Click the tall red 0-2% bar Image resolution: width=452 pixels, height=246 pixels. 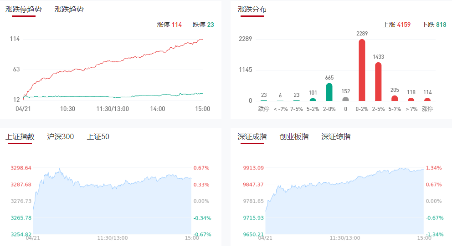click(362, 70)
